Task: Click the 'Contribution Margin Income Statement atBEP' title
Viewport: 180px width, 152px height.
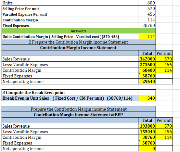Action: click(x=79, y=115)
